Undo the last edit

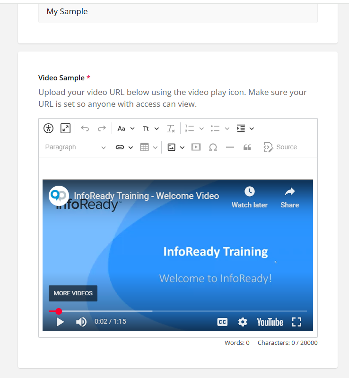[x=85, y=128]
